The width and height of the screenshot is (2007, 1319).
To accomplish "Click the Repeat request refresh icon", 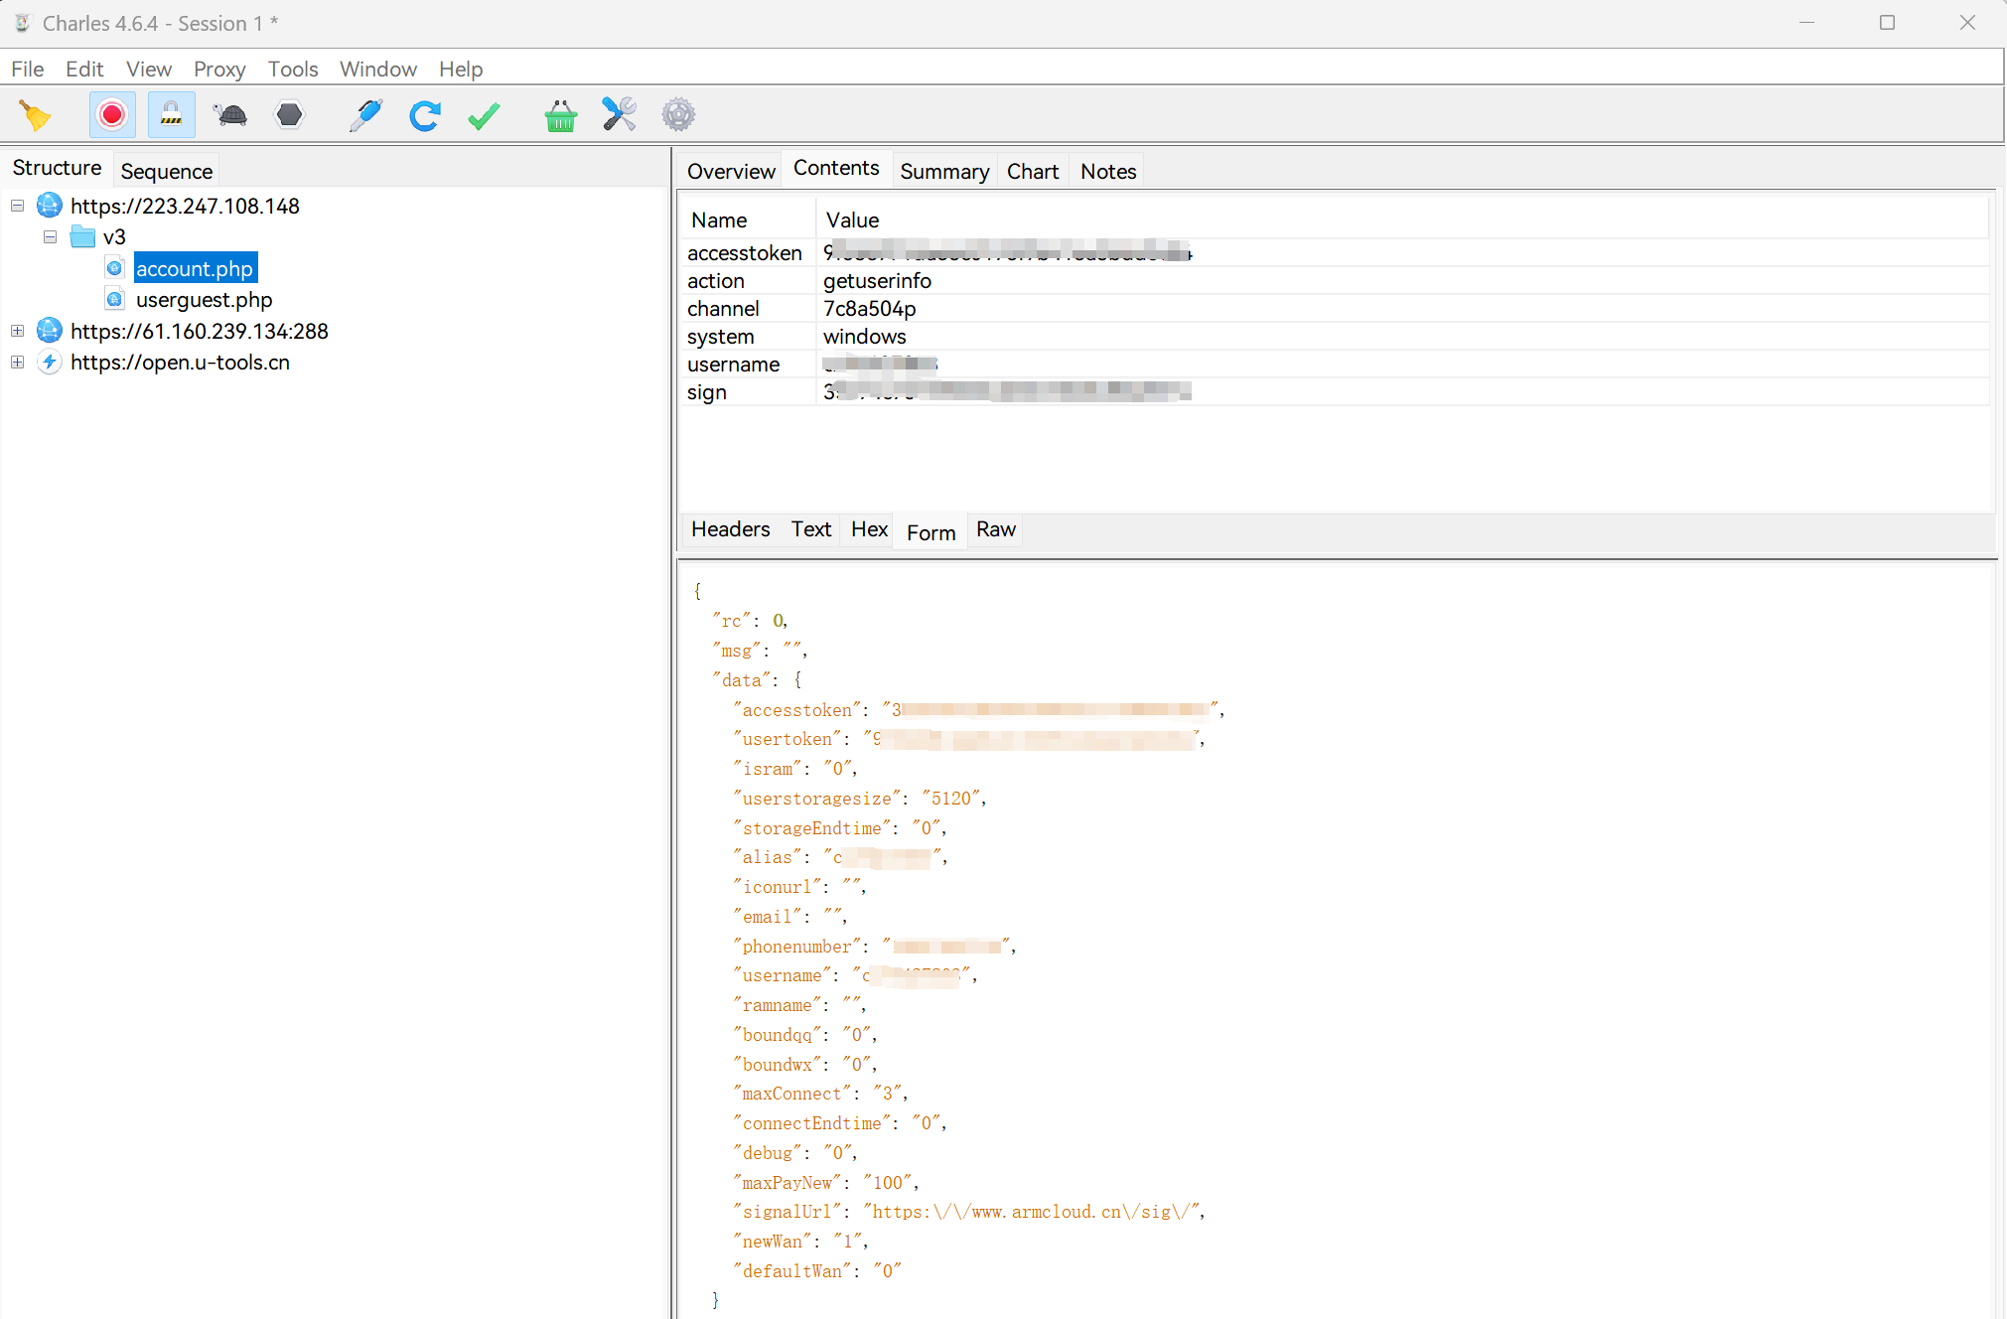I will point(425,115).
